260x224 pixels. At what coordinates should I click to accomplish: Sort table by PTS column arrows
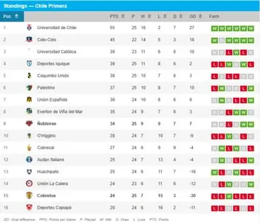click(123, 16)
